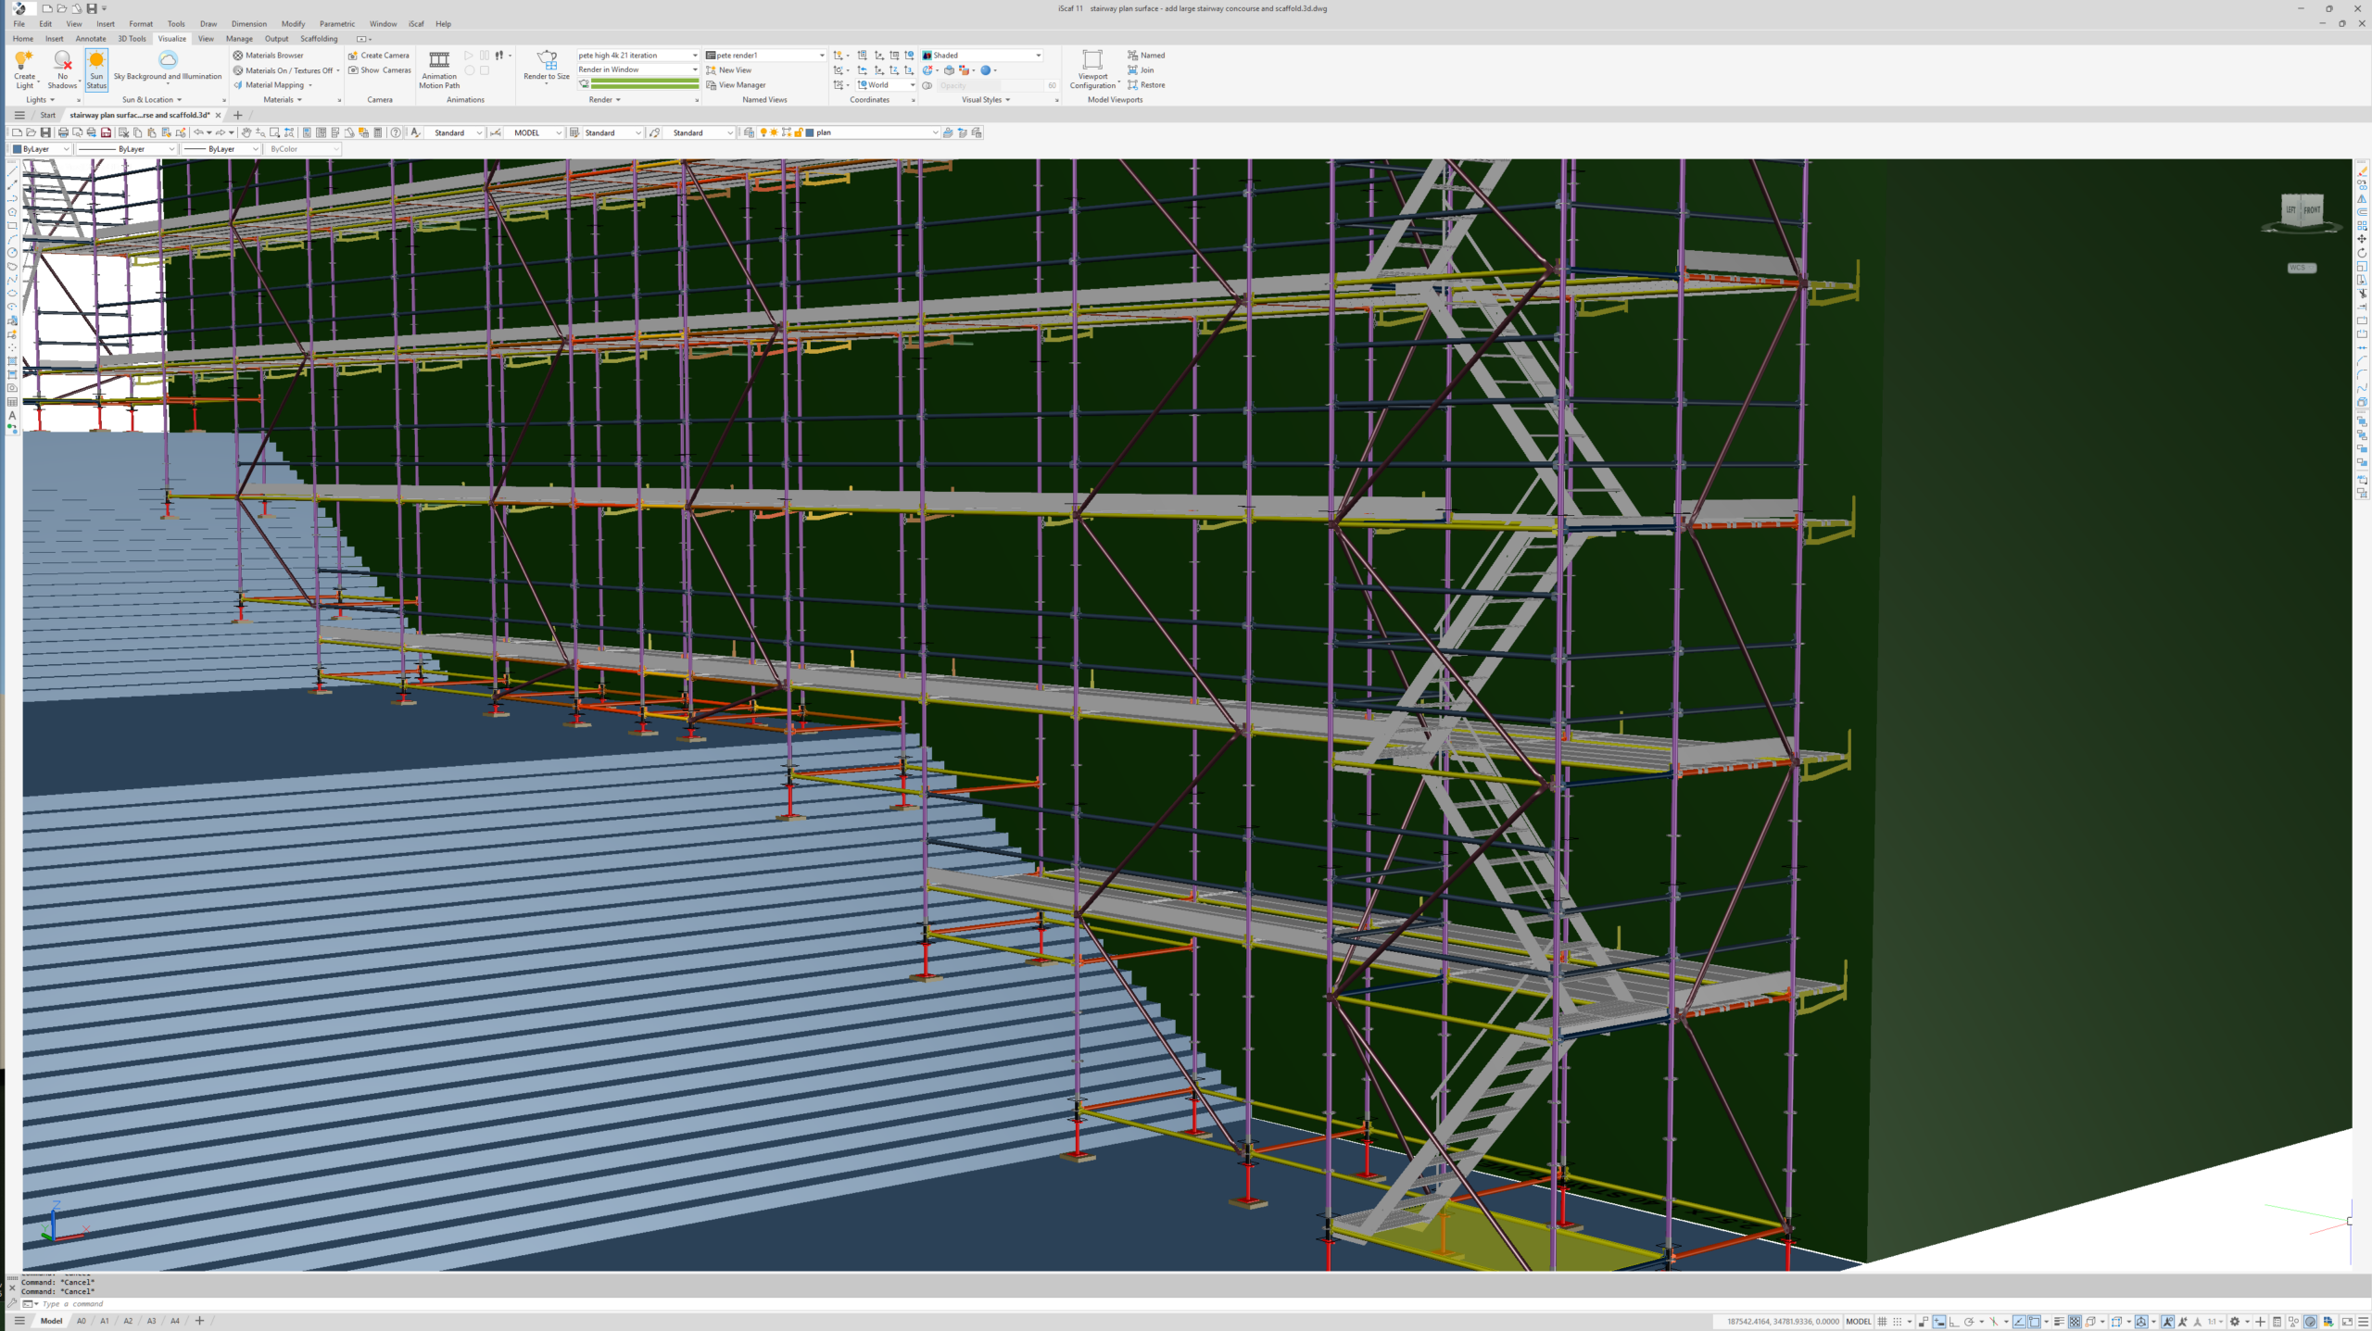Open the Viewport Configuration tool

point(1093,61)
